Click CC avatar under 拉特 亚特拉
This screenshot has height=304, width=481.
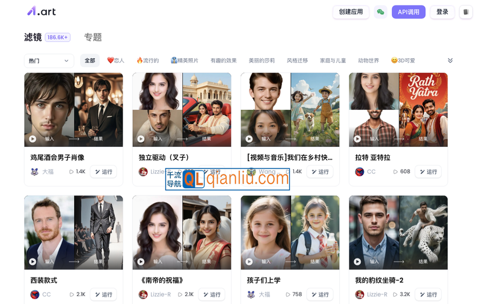(x=360, y=171)
